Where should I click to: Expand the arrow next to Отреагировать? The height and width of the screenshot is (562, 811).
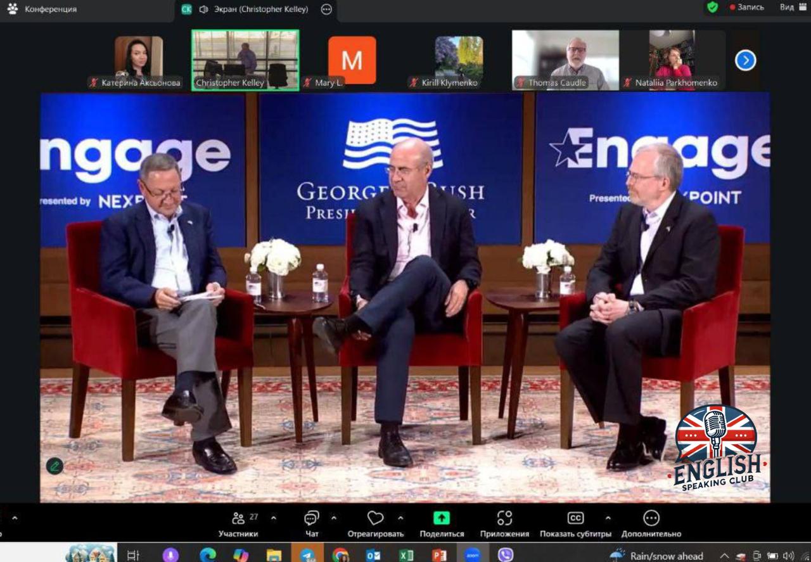[x=400, y=518]
